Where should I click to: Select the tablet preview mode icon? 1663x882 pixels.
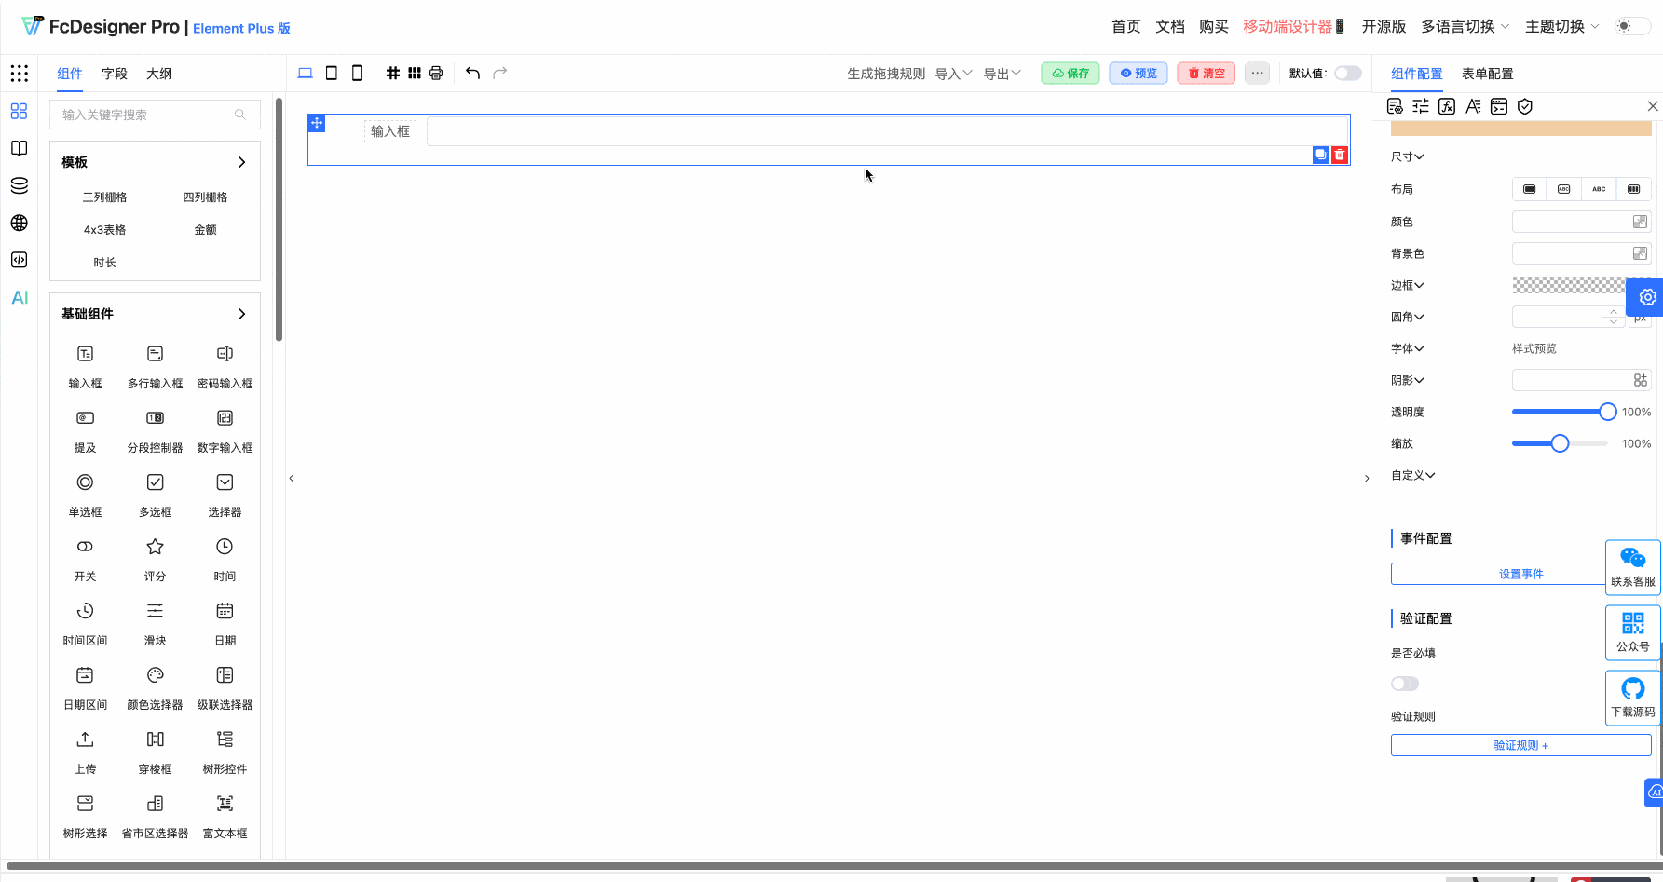point(331,73)
